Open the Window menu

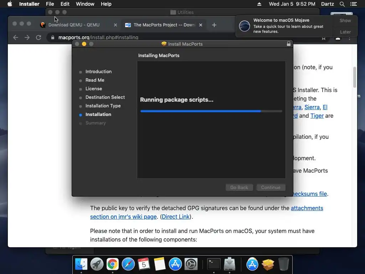(x=85, y=4)
